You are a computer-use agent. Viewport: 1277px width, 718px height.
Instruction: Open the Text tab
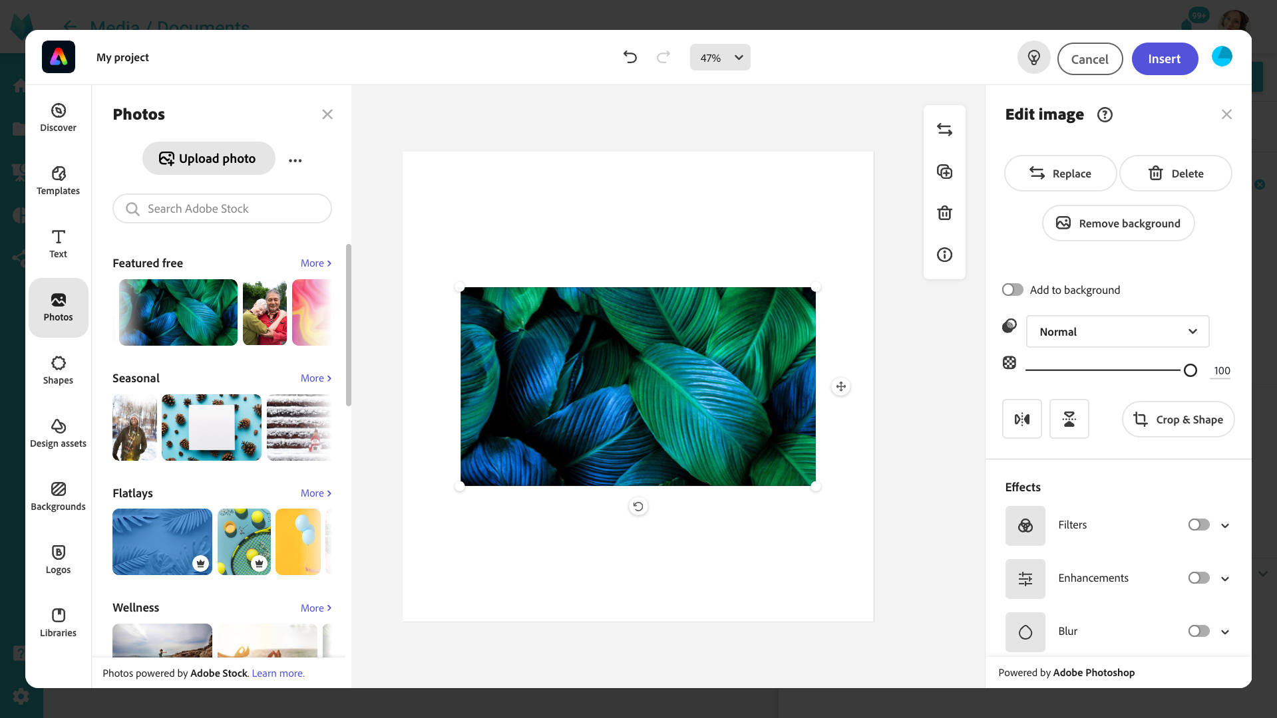[59, 244]
